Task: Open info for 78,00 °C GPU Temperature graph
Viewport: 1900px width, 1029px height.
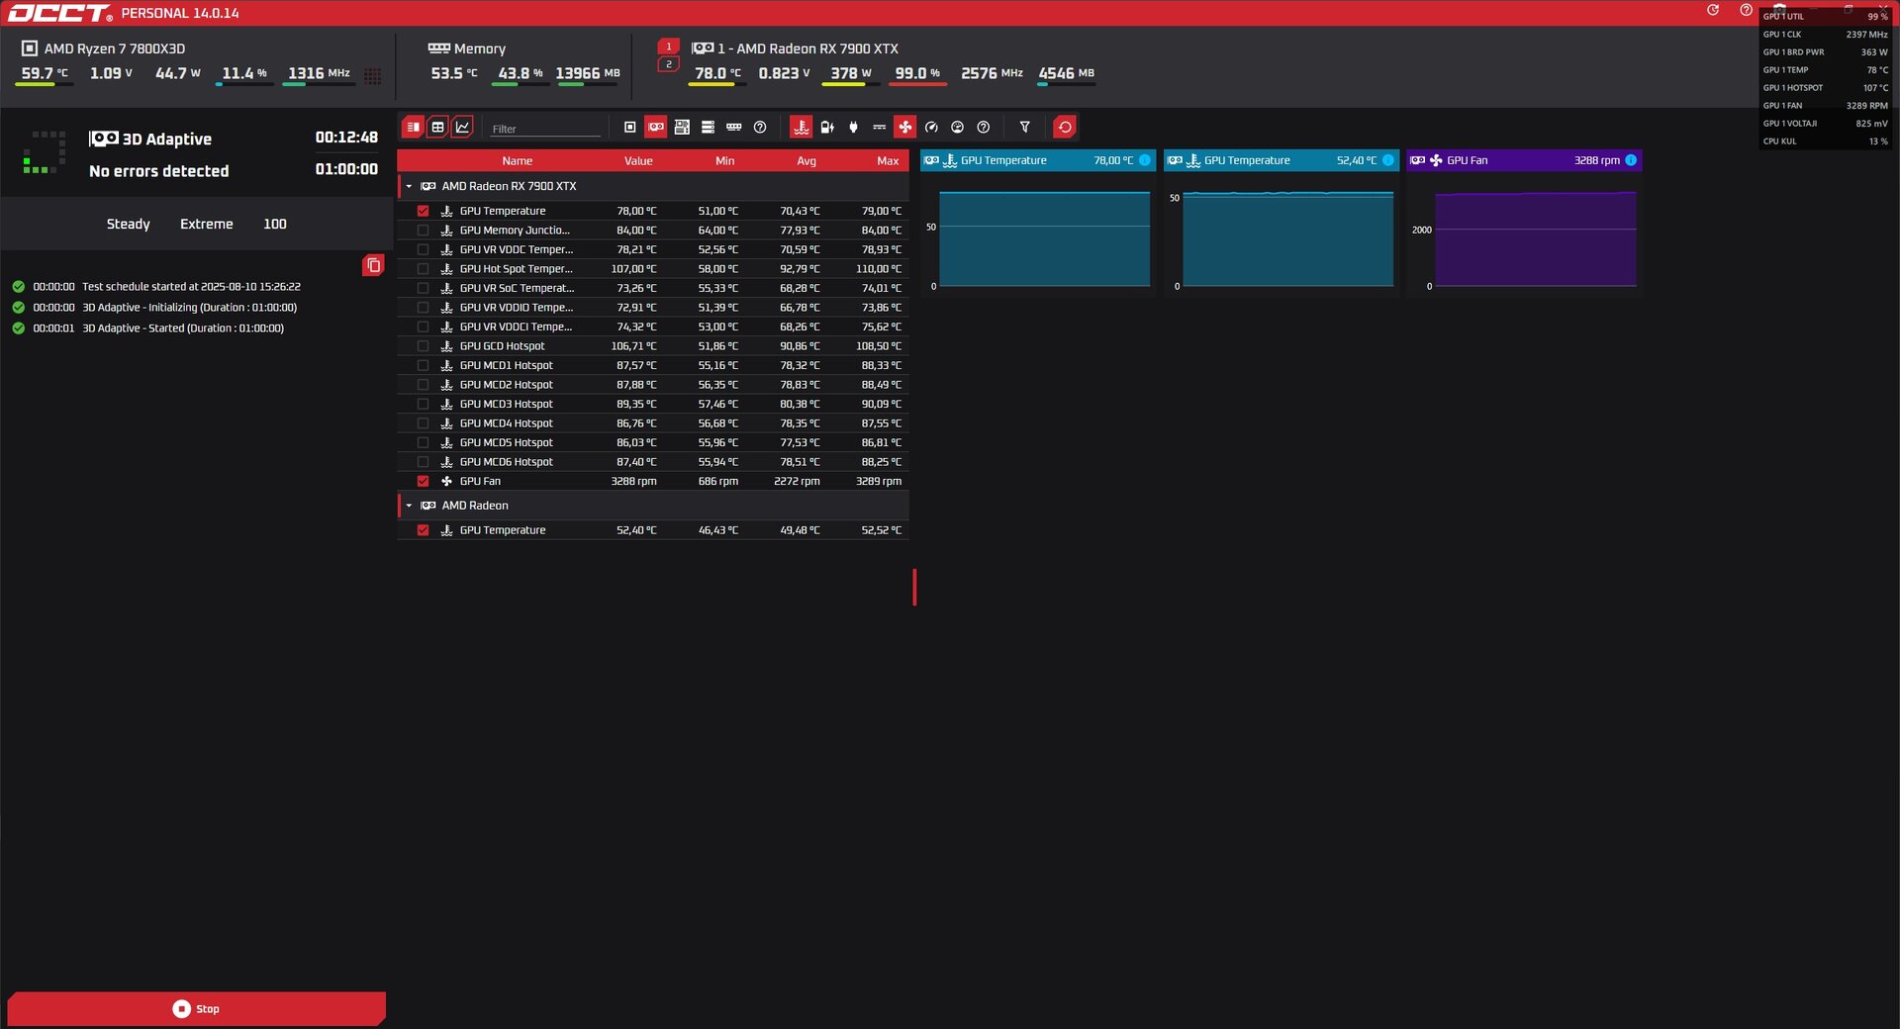Action: click(x=1145, y=160)
